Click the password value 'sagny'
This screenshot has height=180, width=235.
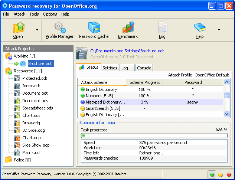click(x=193, y=102)
